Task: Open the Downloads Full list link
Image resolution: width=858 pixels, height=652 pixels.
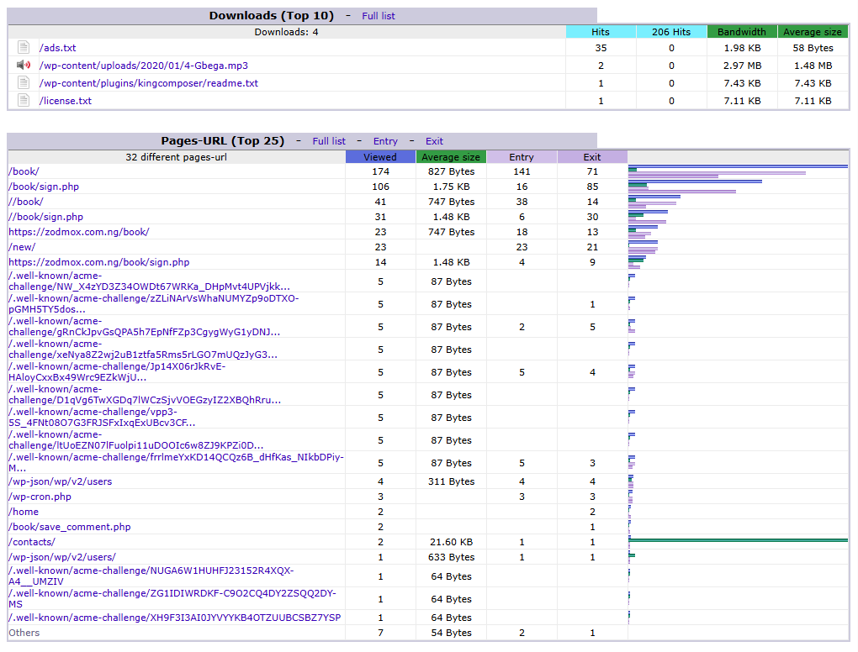Action: [x=378, y=16]
